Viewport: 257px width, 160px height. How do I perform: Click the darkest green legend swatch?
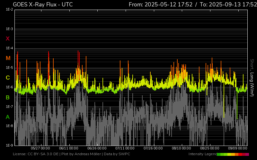[x=218, y=154]
